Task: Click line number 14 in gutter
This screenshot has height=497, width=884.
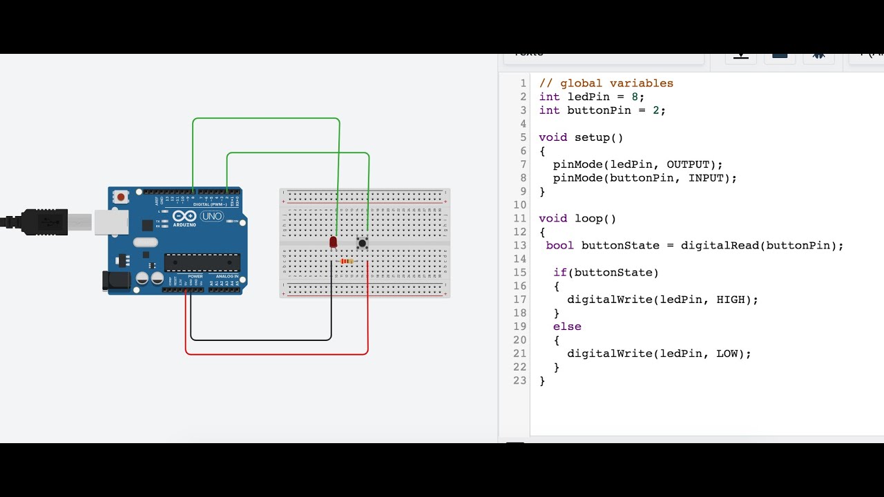Action: pos(520,259)
